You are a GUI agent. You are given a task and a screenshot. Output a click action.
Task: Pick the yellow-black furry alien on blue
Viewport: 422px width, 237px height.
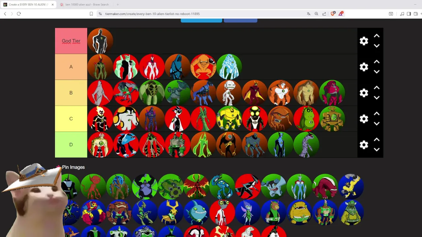tap(351, 187)
